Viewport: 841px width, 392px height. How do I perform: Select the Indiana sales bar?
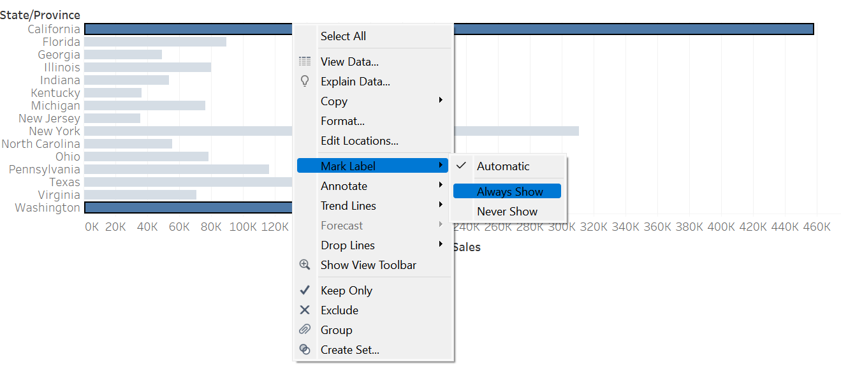point(126,80)
